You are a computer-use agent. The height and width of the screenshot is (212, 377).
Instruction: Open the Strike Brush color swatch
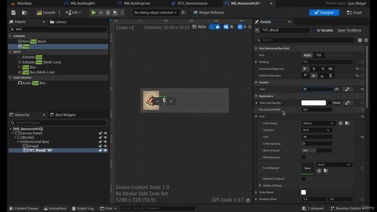pyautogui.click(x=303, y=193)
